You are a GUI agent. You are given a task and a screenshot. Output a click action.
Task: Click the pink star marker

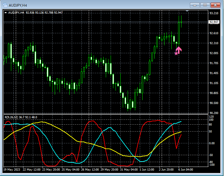[x=176, y=54]
